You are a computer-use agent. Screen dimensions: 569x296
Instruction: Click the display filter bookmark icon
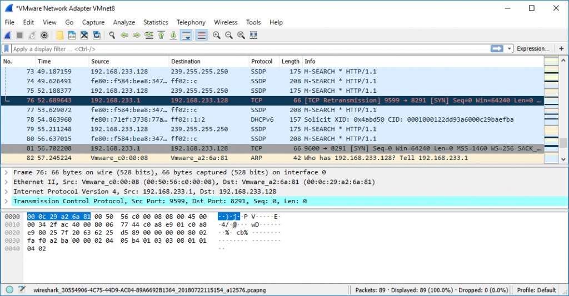tap(7, 49)
